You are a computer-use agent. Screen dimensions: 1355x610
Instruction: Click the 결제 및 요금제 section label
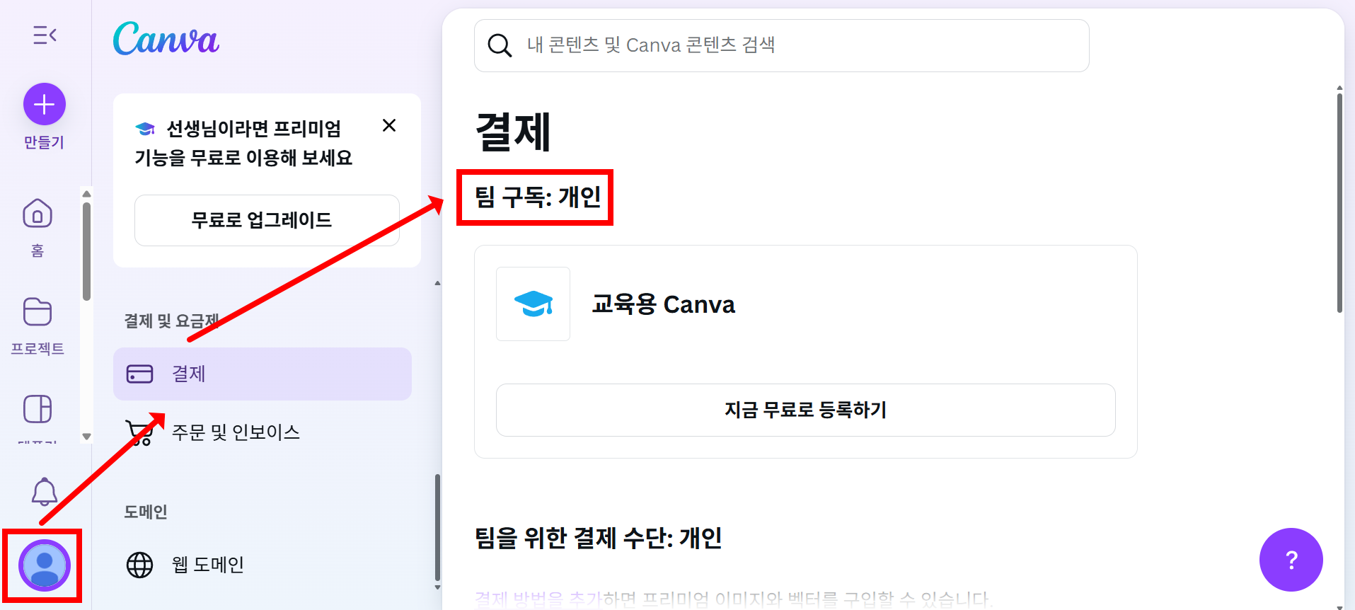(172, 321)
